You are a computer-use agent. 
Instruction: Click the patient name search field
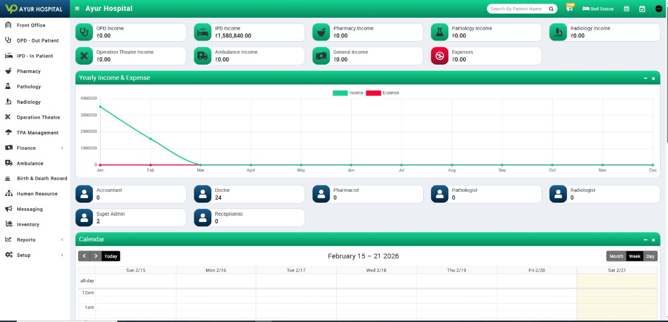pos(517,8)
